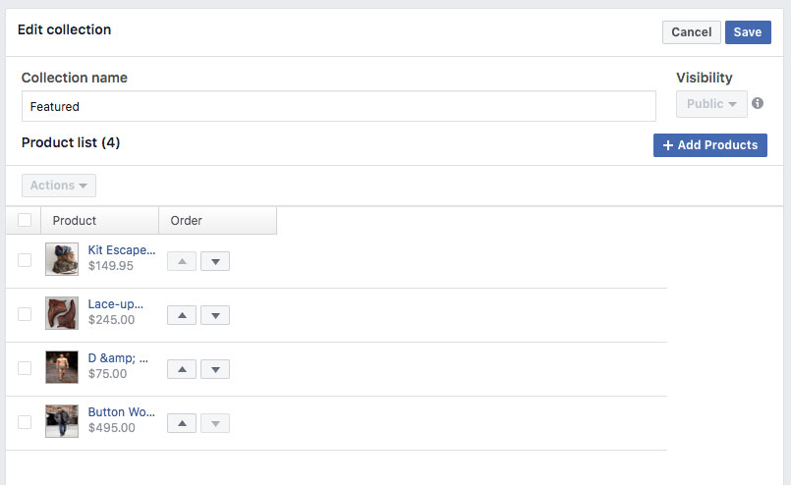Viewport: 791px width, 485px height.
Task: Click the Collection name input field
Action: 338,106
